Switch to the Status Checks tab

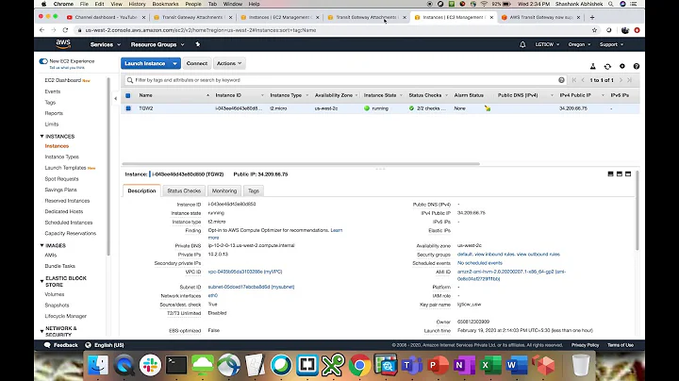(x=184, y=190)
